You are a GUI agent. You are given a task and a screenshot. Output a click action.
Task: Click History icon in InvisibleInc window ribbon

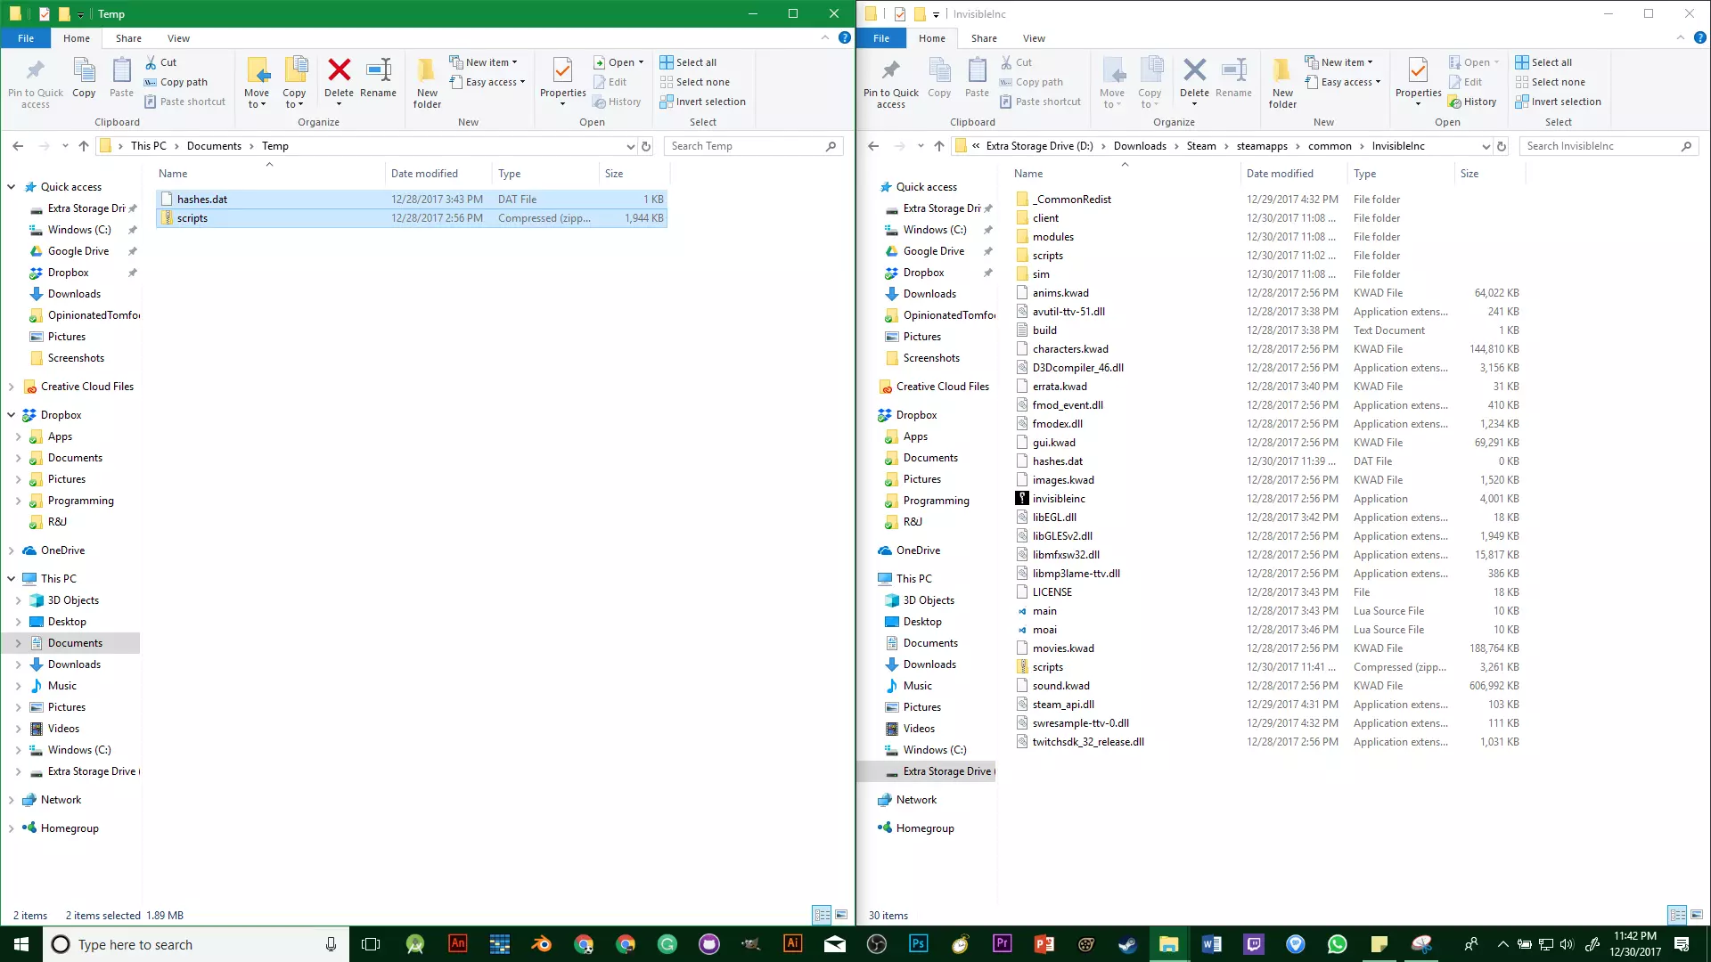(1472, 102)
